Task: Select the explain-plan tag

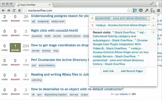Action: coord(58,21)
